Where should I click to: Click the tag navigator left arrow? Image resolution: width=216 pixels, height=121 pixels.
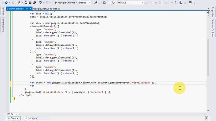click(x=26, y=118)
